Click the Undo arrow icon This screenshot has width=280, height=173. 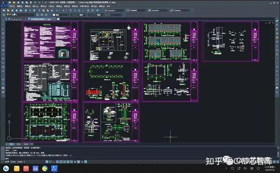(x=57, y=10)
